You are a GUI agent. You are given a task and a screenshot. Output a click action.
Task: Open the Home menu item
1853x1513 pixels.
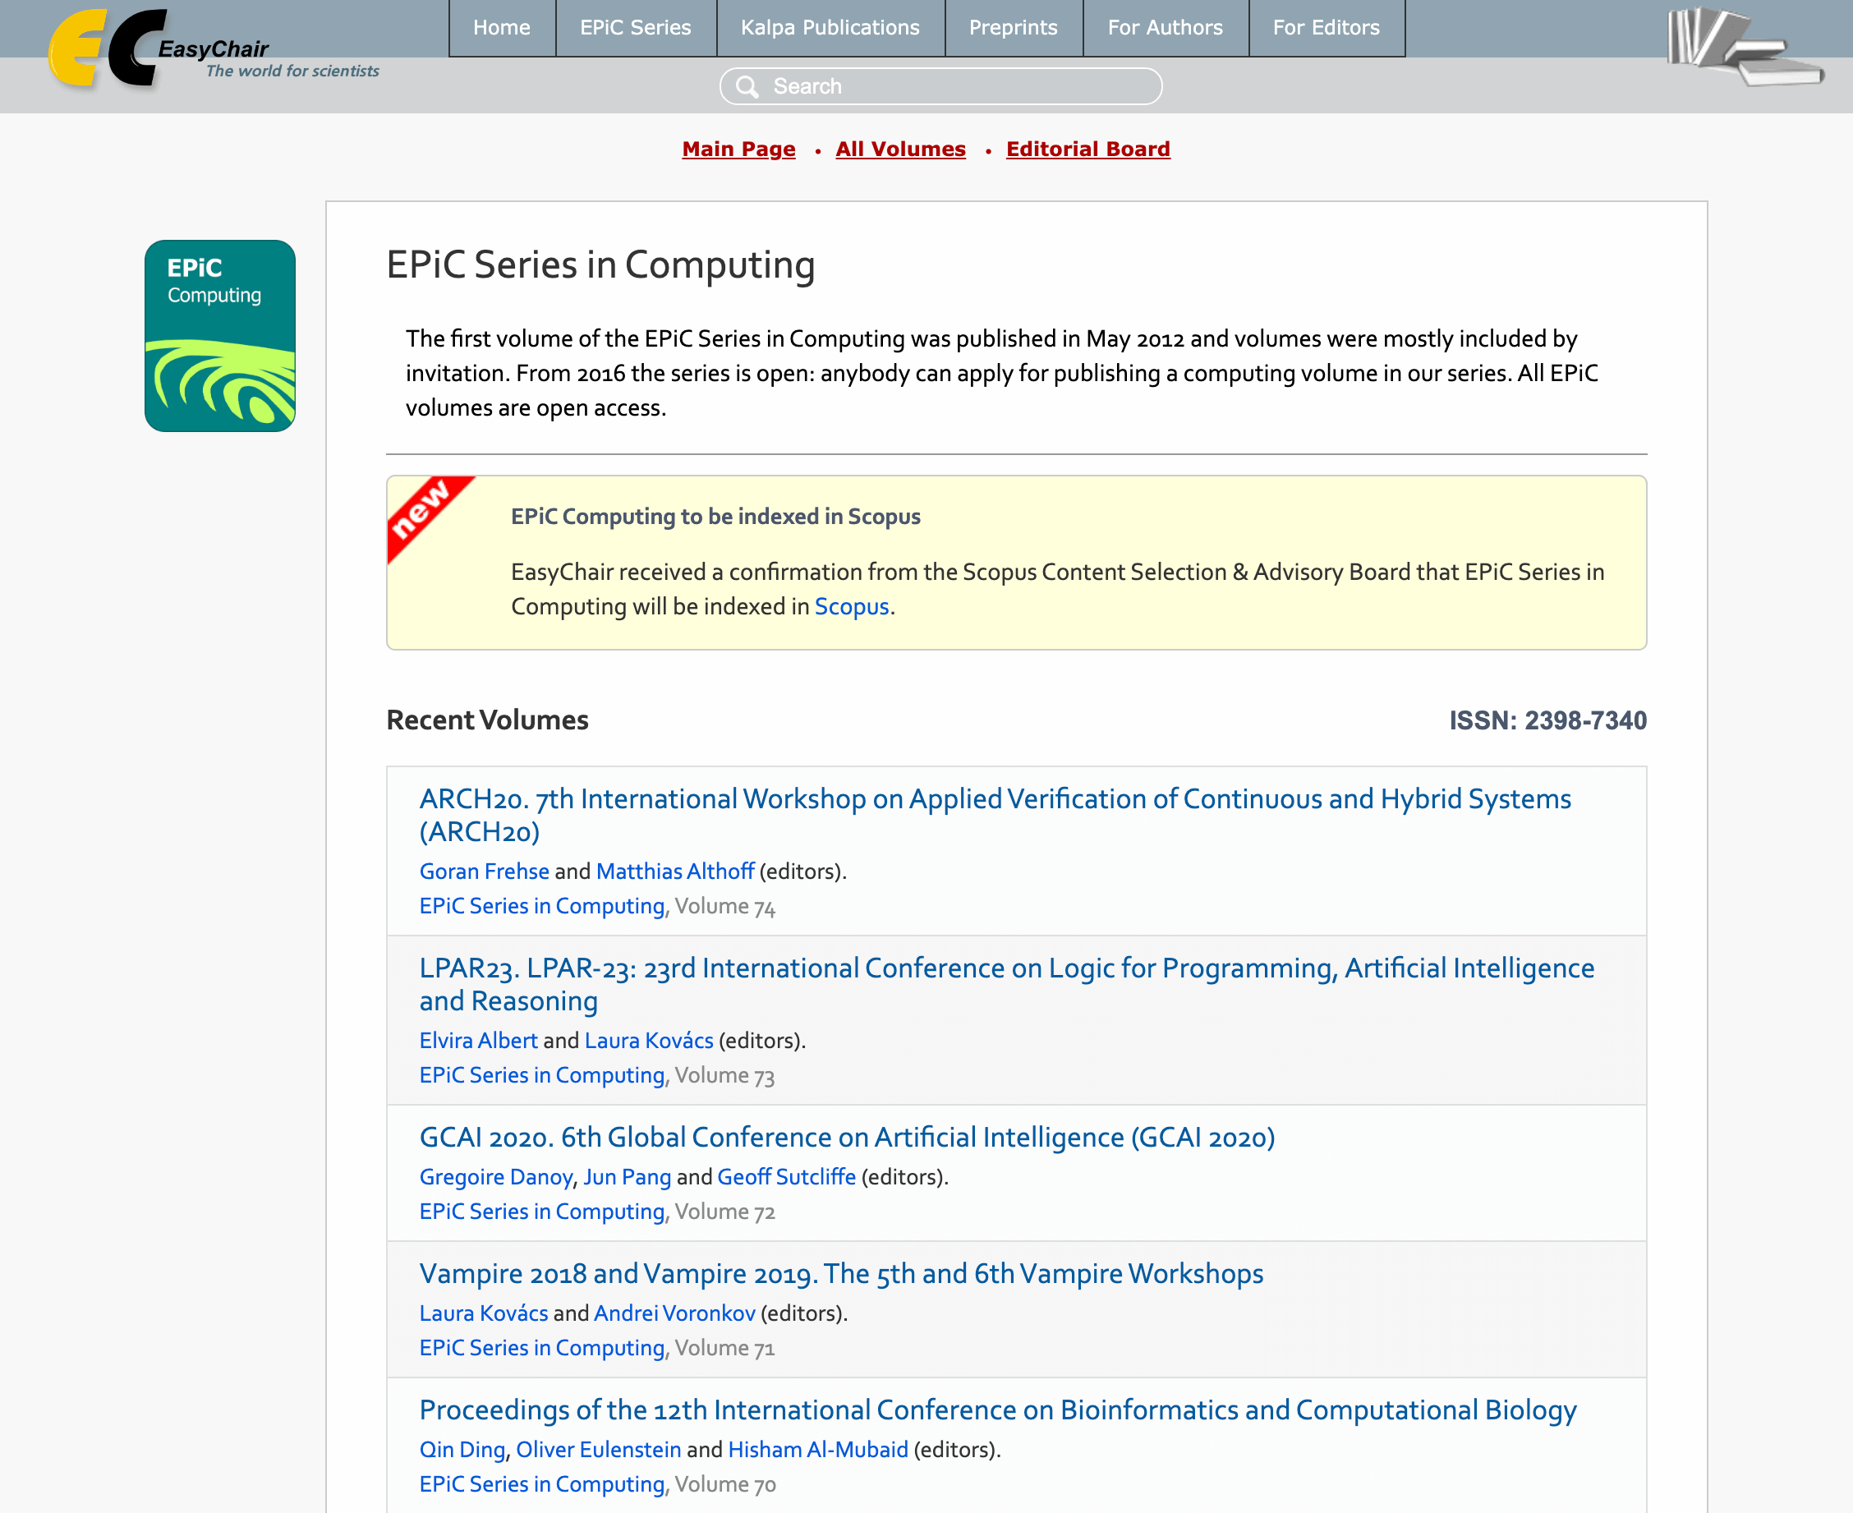click(501, 28)
